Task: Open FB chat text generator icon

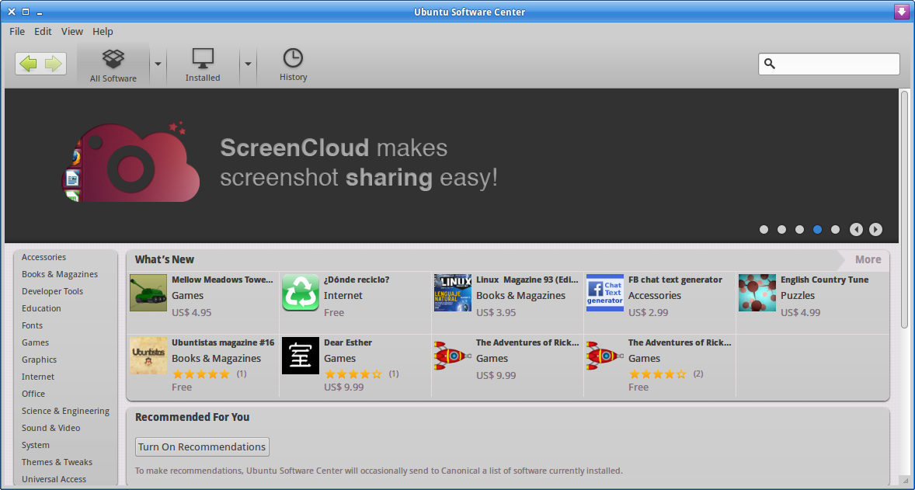Action: [605, 293]
